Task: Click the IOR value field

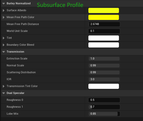Action: 104,79
